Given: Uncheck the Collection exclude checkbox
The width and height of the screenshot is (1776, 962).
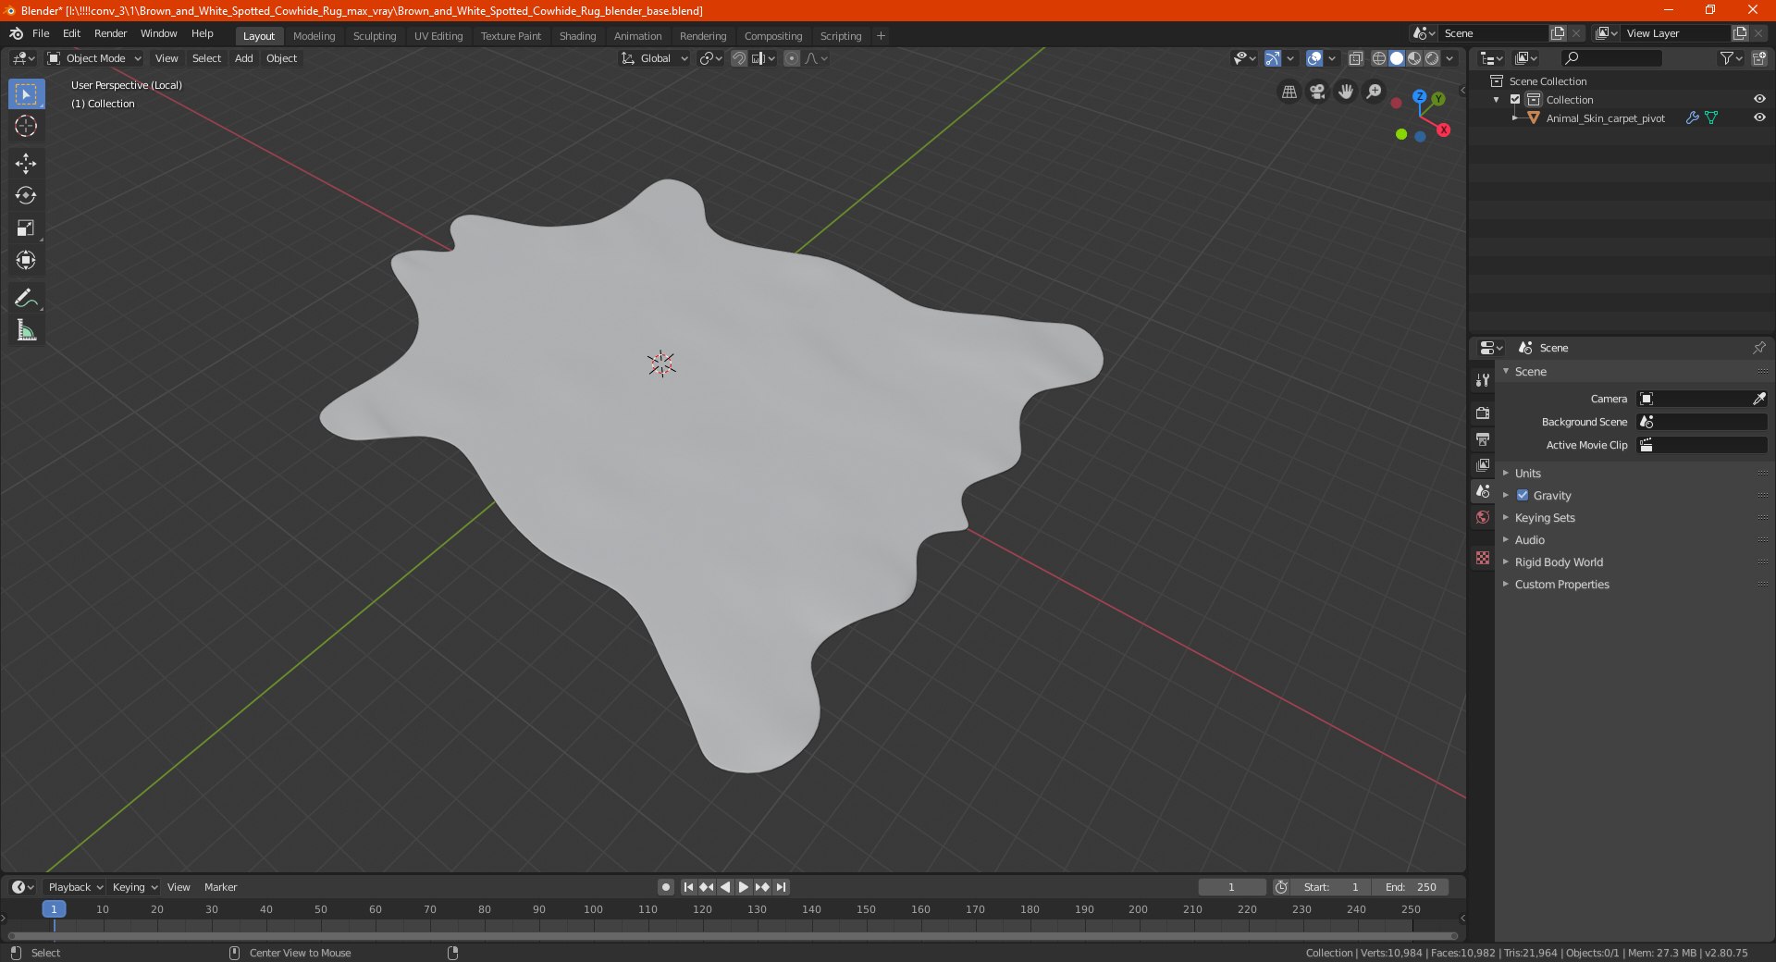Looking at the screenshot, I should tap(1515, 100).
